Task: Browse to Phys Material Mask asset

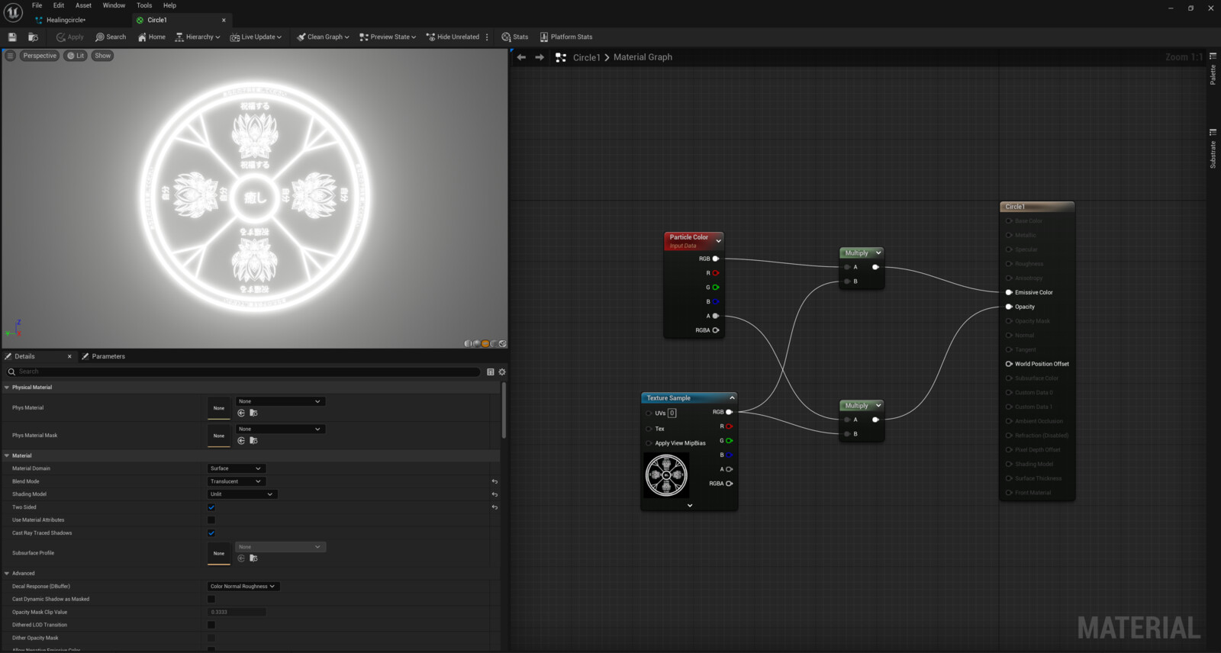Action: pos(253,440)
